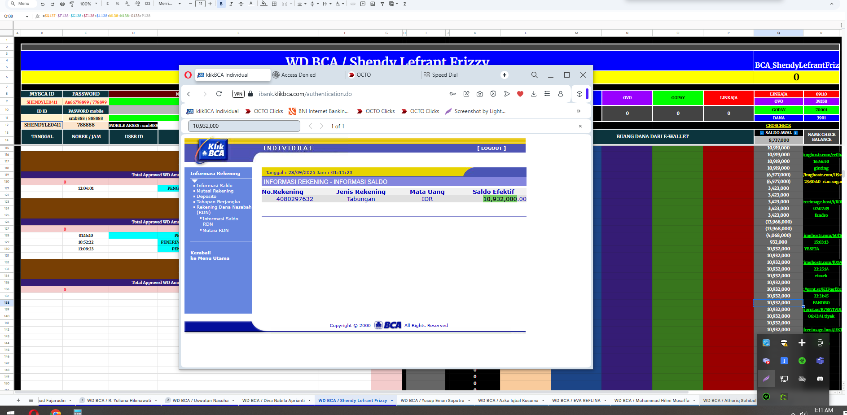847x415 pixels.
Task: Toggle the VPN badge in address bar
Action: (x=238, y=94)
